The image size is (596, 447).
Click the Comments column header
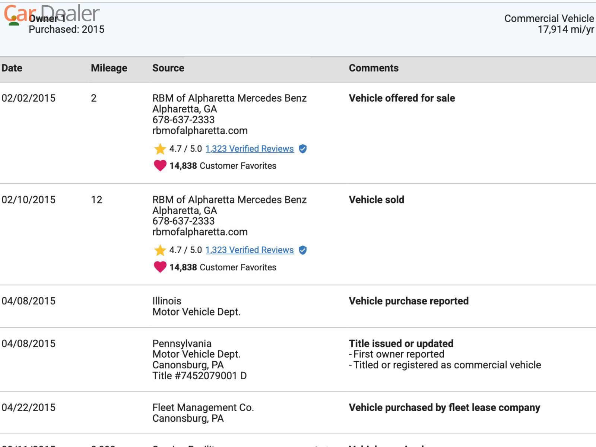(x=373, y=68)
